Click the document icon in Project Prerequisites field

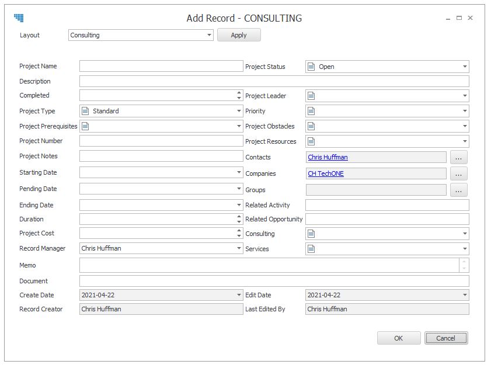tap(85, 126)
